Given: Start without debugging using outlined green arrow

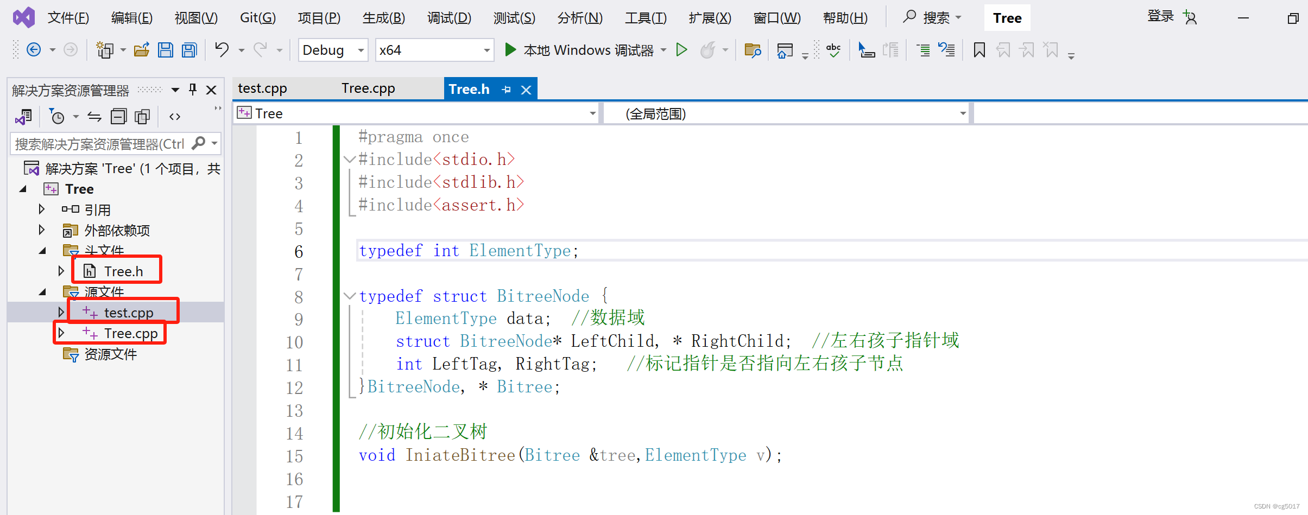Looking at the screenshot, I should point(681,50).
